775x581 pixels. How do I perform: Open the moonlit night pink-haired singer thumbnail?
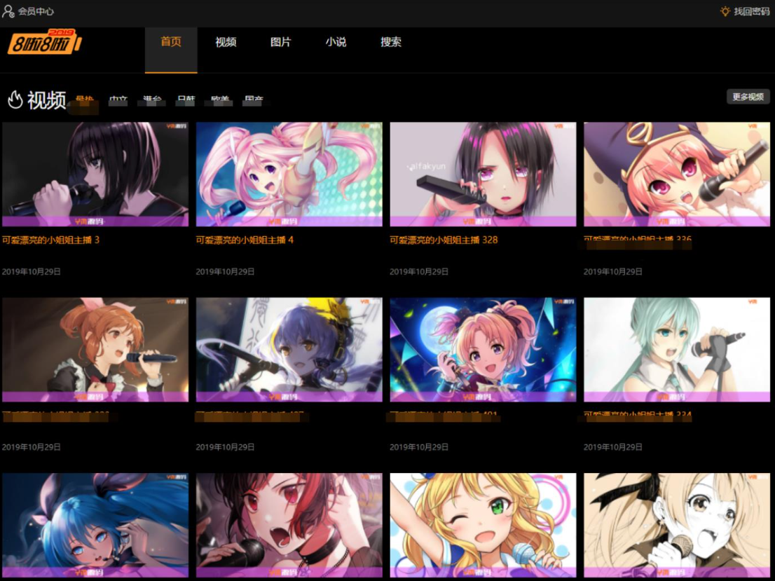[483, 348]
